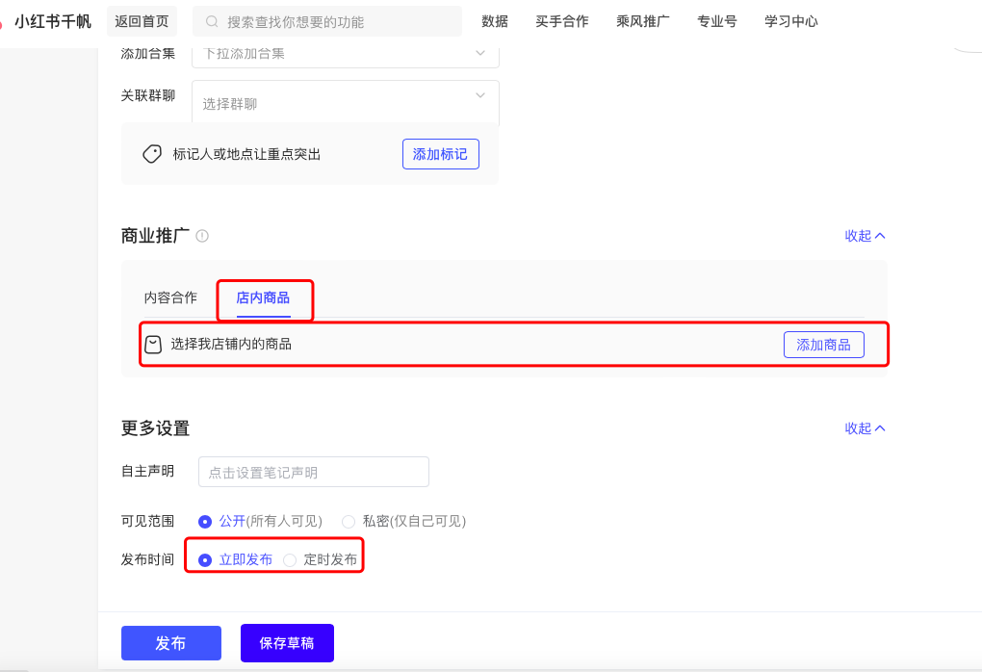
Task: Click the 可见范围 label
Action: click(x=148, y=521)
